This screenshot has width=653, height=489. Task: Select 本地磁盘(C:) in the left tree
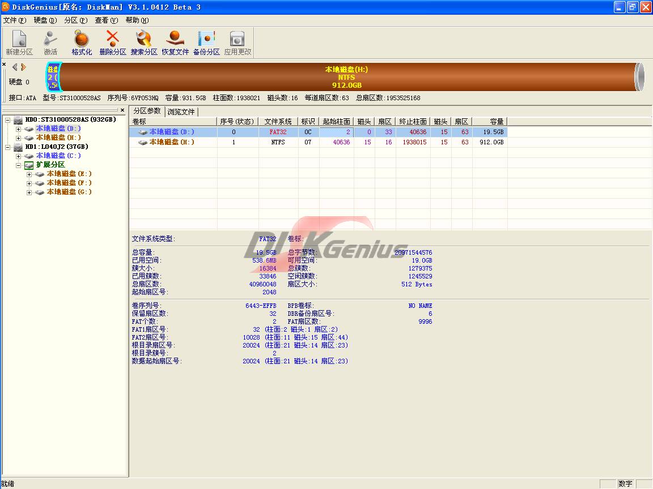(58, 156)
